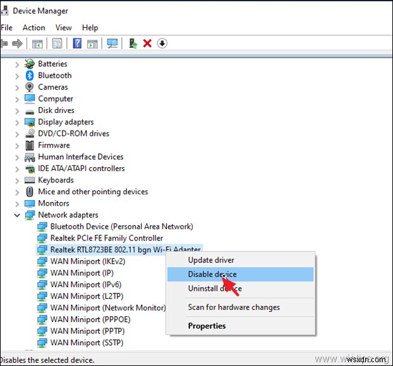Expand the Display adapters node
Image resolution: width=393 pixels, height=366 pixels.
pyautogui.click(x=17, y=122)
